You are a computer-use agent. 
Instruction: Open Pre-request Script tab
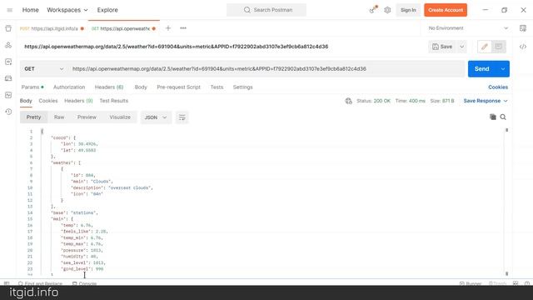click(x=178, y=87)
